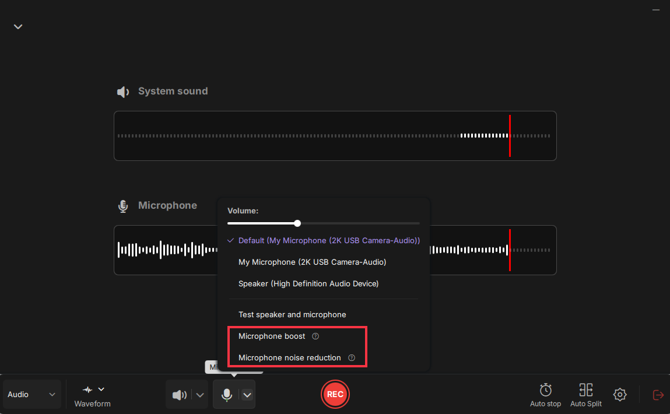Select My Microphone (2K USB Camera-Audio)
The image size is (670, 414).
pos(312,262)
